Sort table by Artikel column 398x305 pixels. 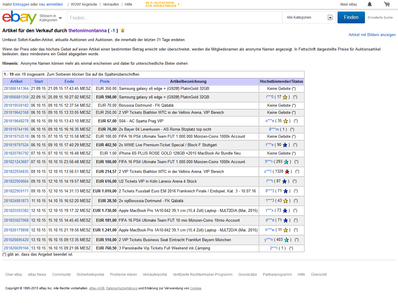(x=16, y=82)
